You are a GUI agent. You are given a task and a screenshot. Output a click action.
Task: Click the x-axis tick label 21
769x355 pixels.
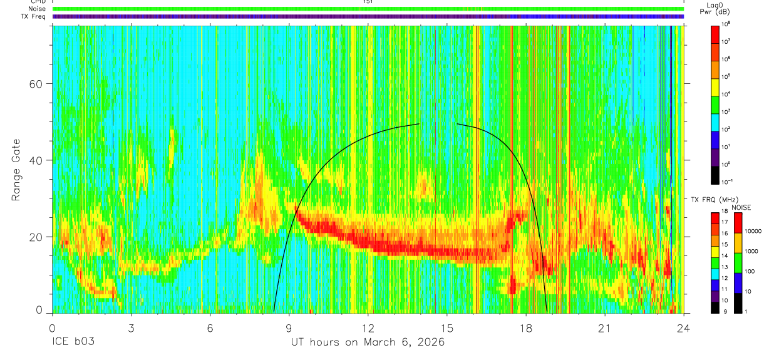pos(605,328)
